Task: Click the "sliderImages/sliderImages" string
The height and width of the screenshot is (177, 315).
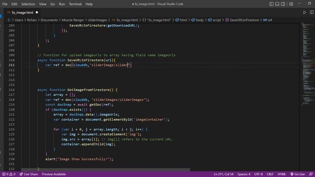Action: coord(119,100)
